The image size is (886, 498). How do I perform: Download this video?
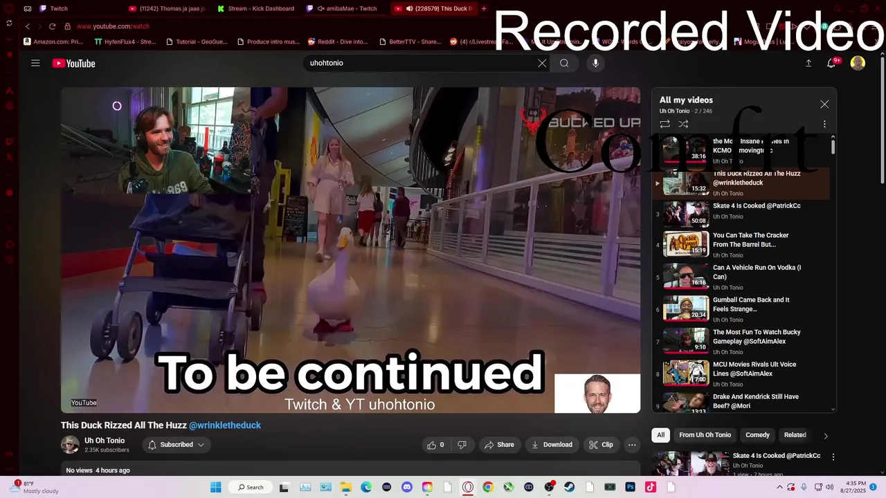point(552,445)
